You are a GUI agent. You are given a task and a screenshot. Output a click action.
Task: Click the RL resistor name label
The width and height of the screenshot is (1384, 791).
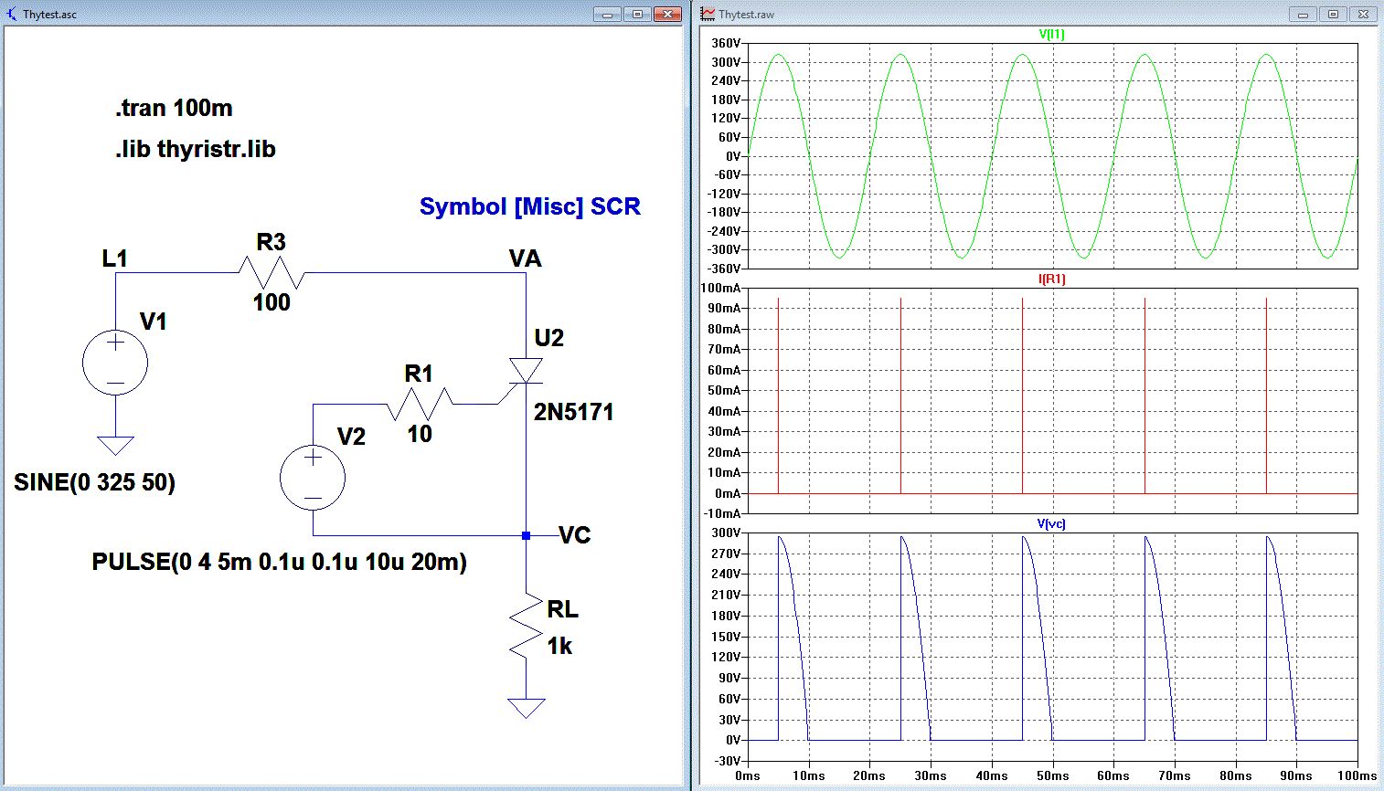point(563,609)
